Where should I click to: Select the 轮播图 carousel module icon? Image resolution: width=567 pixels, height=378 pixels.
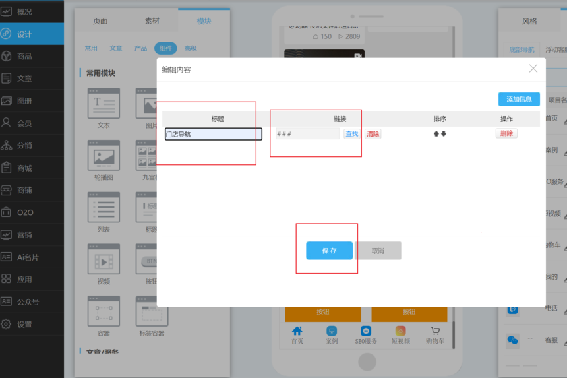pyautogui.click(x=104, y=155)
